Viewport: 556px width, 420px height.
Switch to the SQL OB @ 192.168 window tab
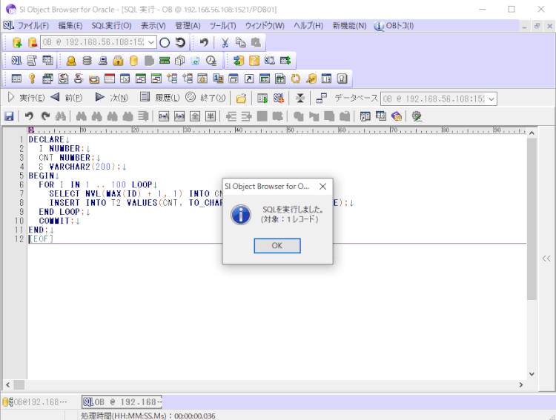122,402
